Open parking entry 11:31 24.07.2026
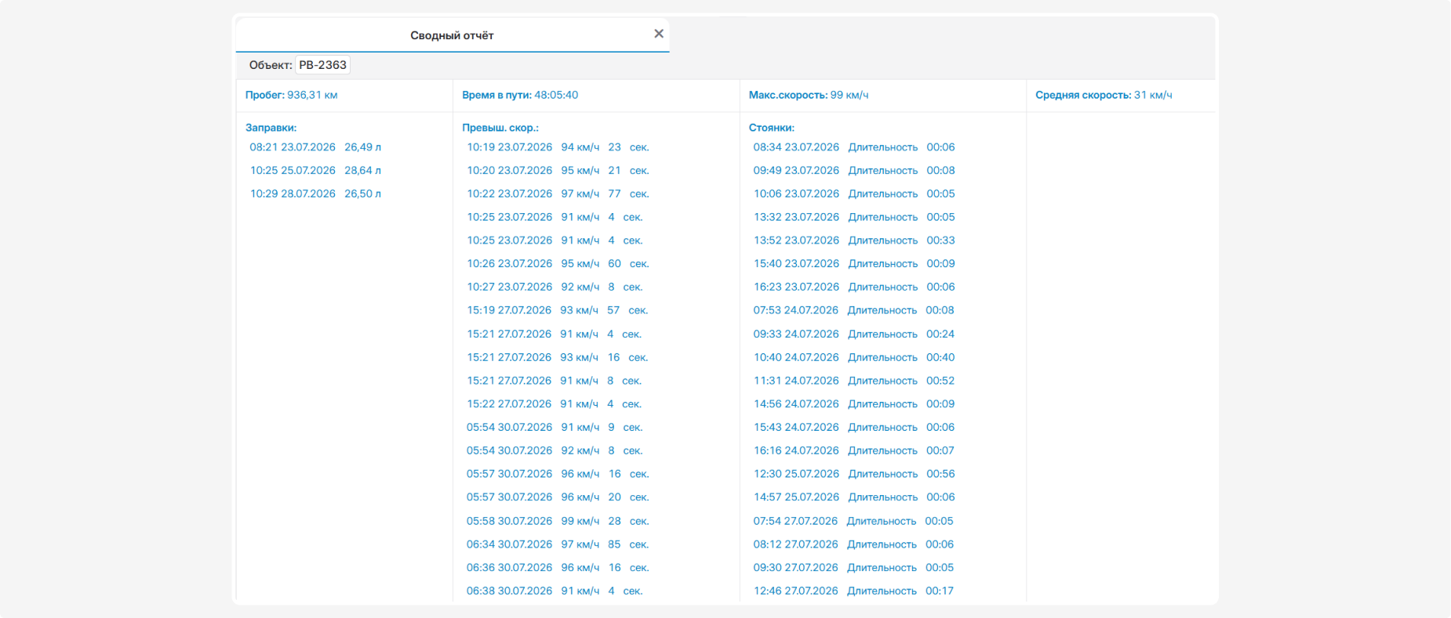 854,381
